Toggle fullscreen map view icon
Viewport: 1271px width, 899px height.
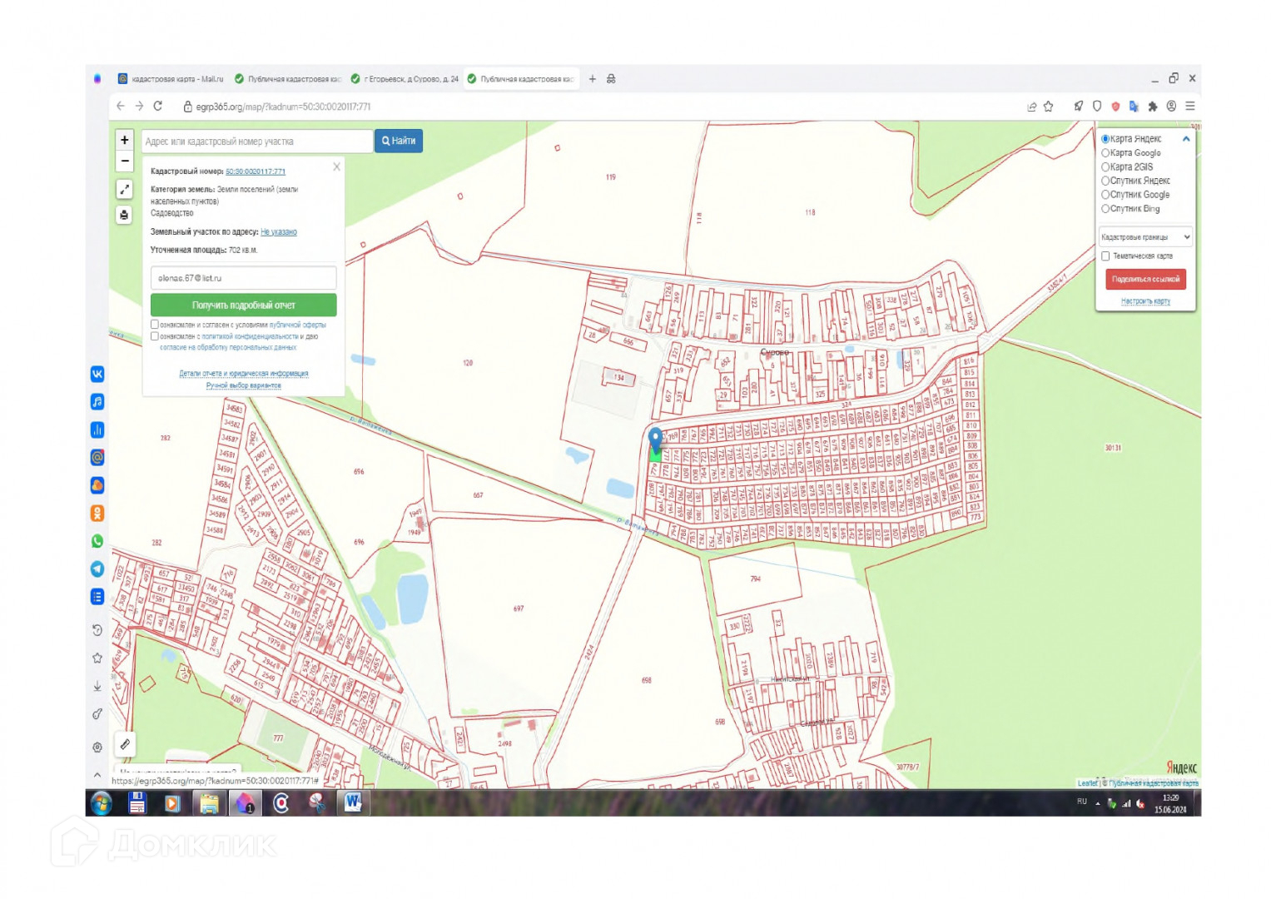(x=125, y=189)
